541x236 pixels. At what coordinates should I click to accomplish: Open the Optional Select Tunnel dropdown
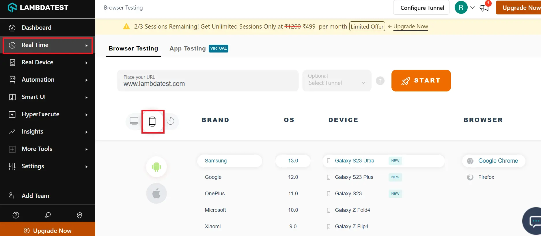337,80
